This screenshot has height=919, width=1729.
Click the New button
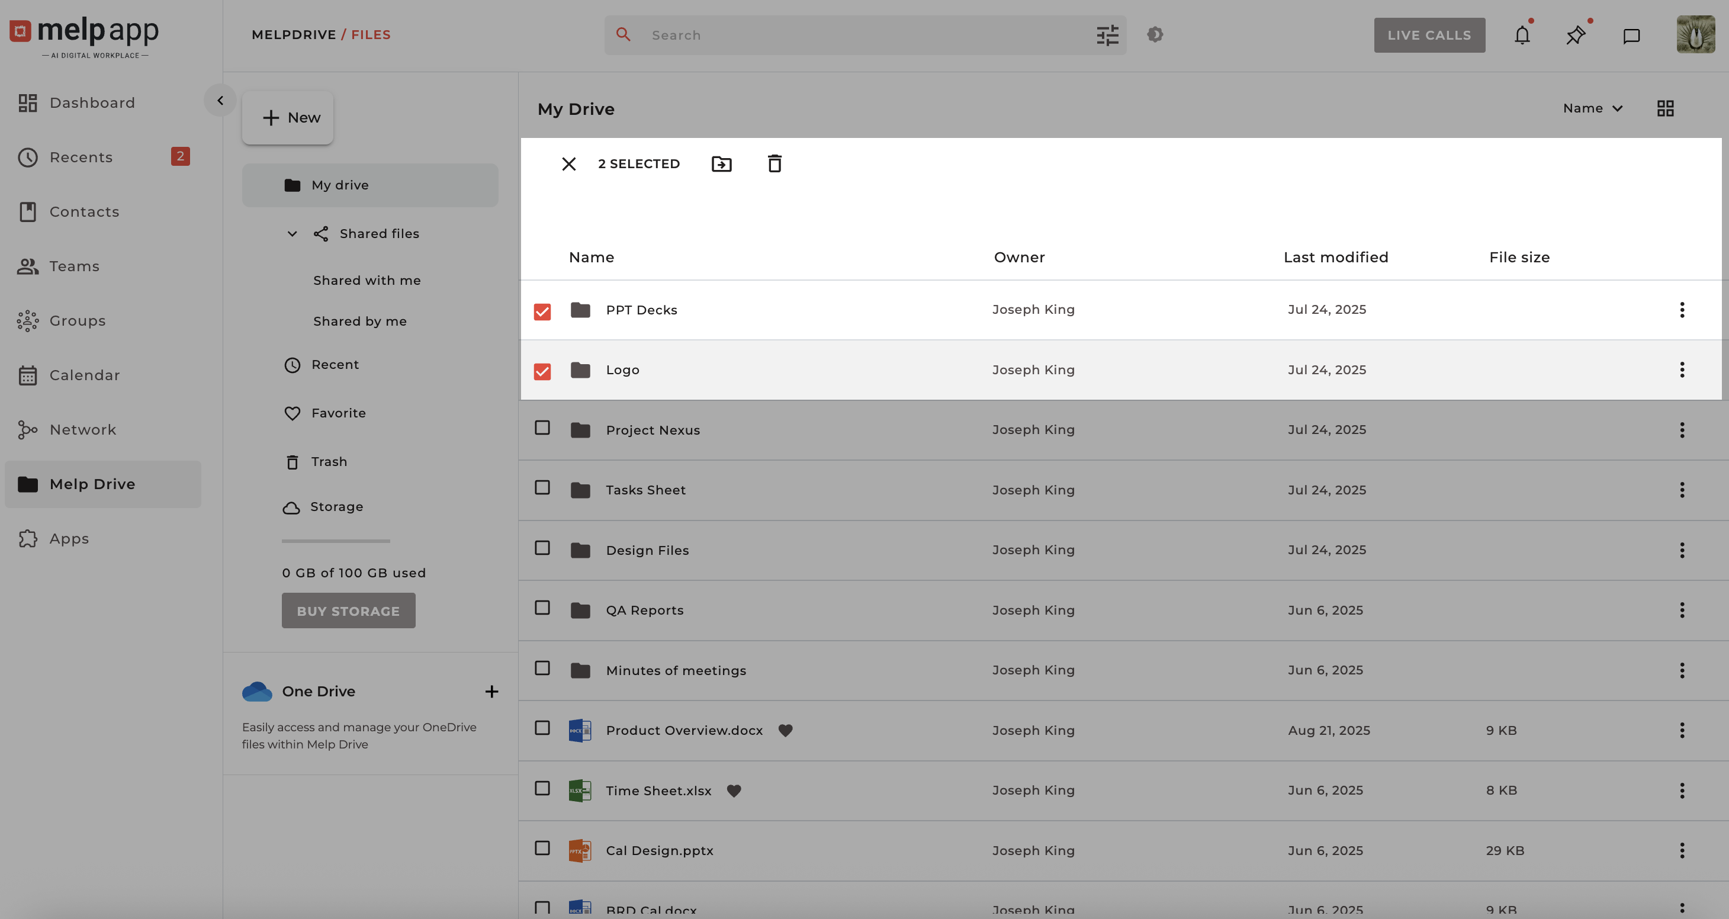[288, 117]
